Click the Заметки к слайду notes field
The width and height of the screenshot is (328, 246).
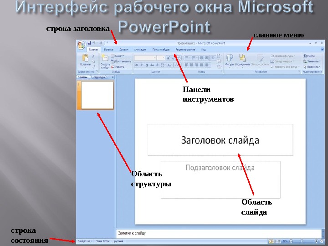219,233
